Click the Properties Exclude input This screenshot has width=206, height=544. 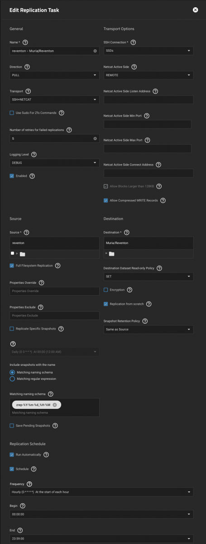click(54, 316)
